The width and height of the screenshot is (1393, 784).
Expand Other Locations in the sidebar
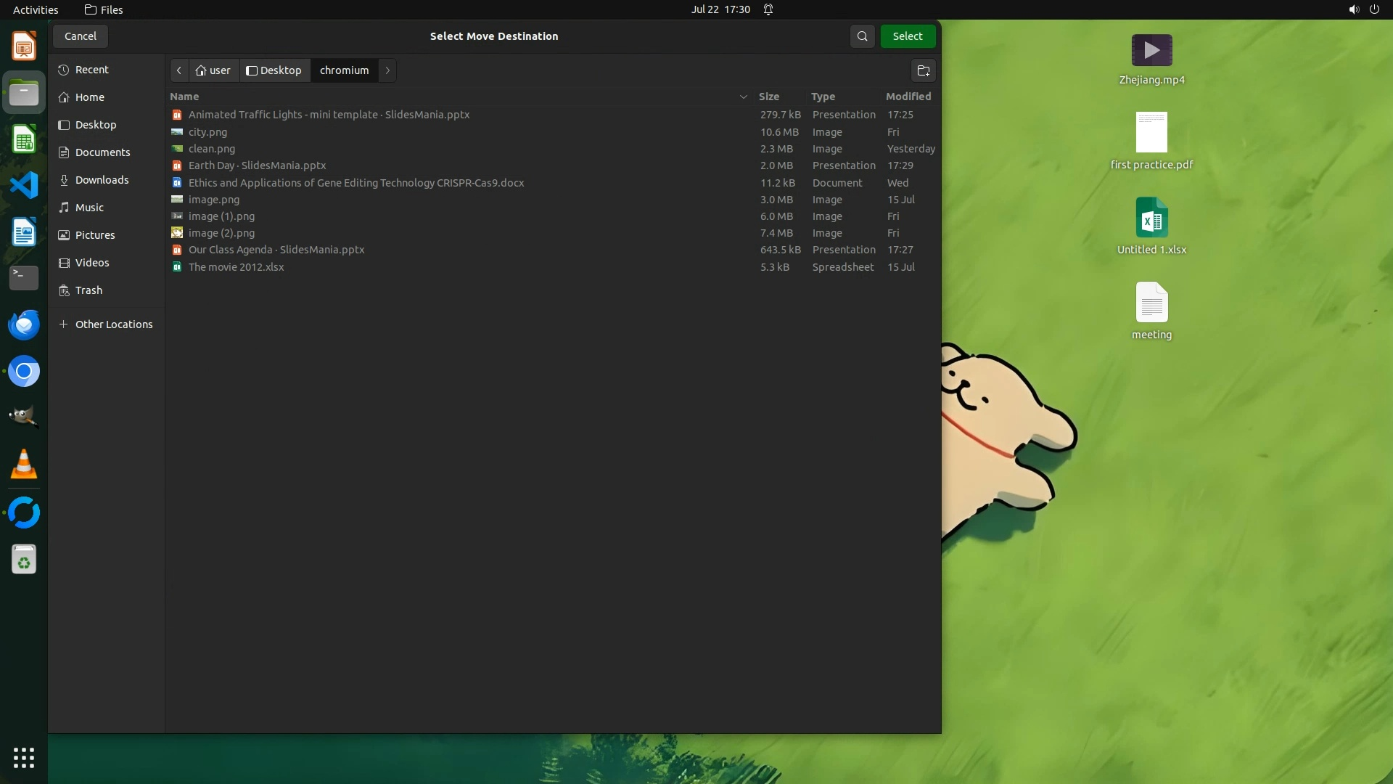[114, 324]
